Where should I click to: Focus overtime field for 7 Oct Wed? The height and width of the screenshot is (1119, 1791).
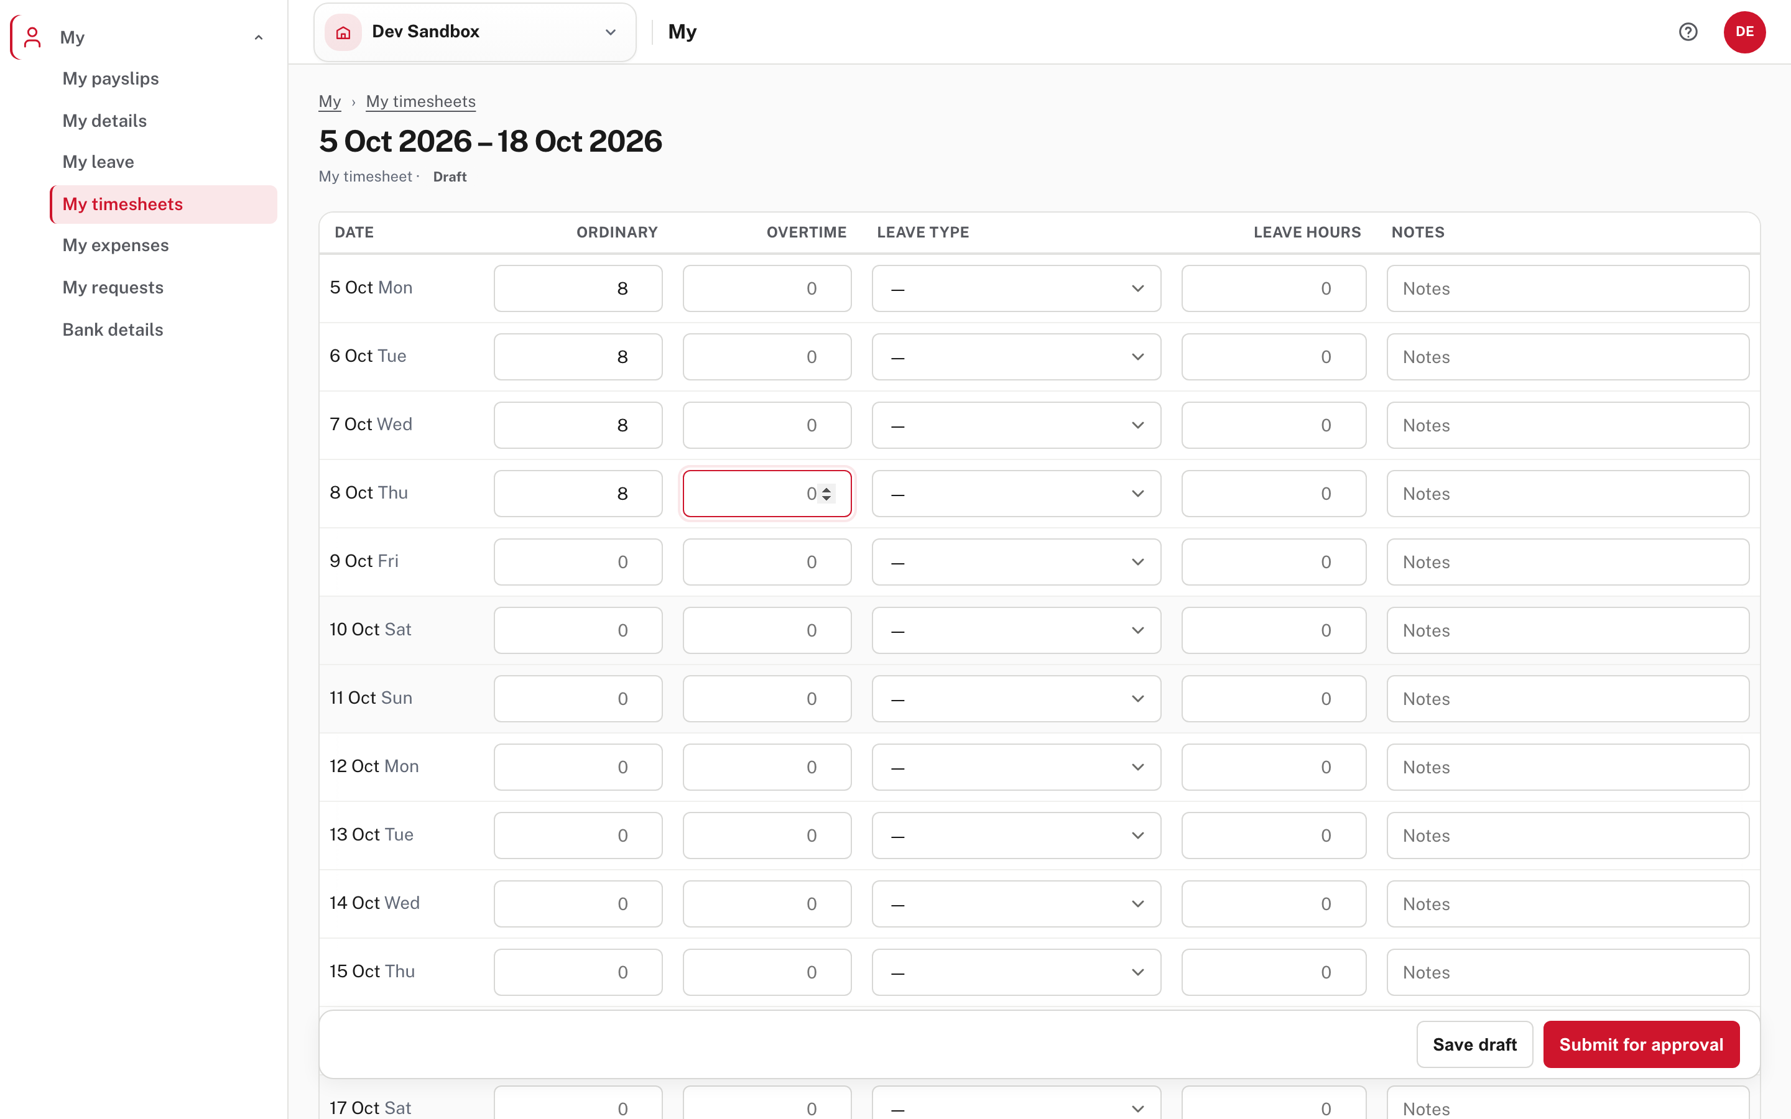tap(767, 425)
